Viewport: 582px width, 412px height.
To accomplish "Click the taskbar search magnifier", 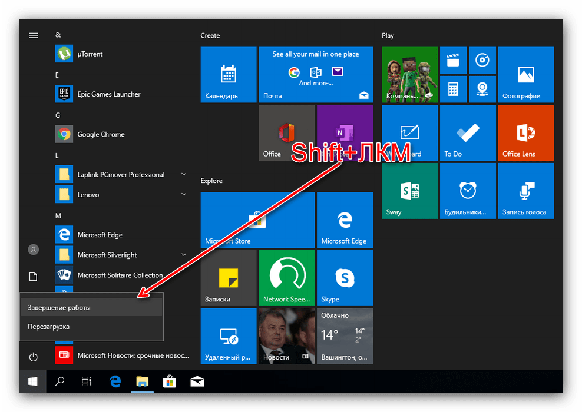I will click(59, 382).
